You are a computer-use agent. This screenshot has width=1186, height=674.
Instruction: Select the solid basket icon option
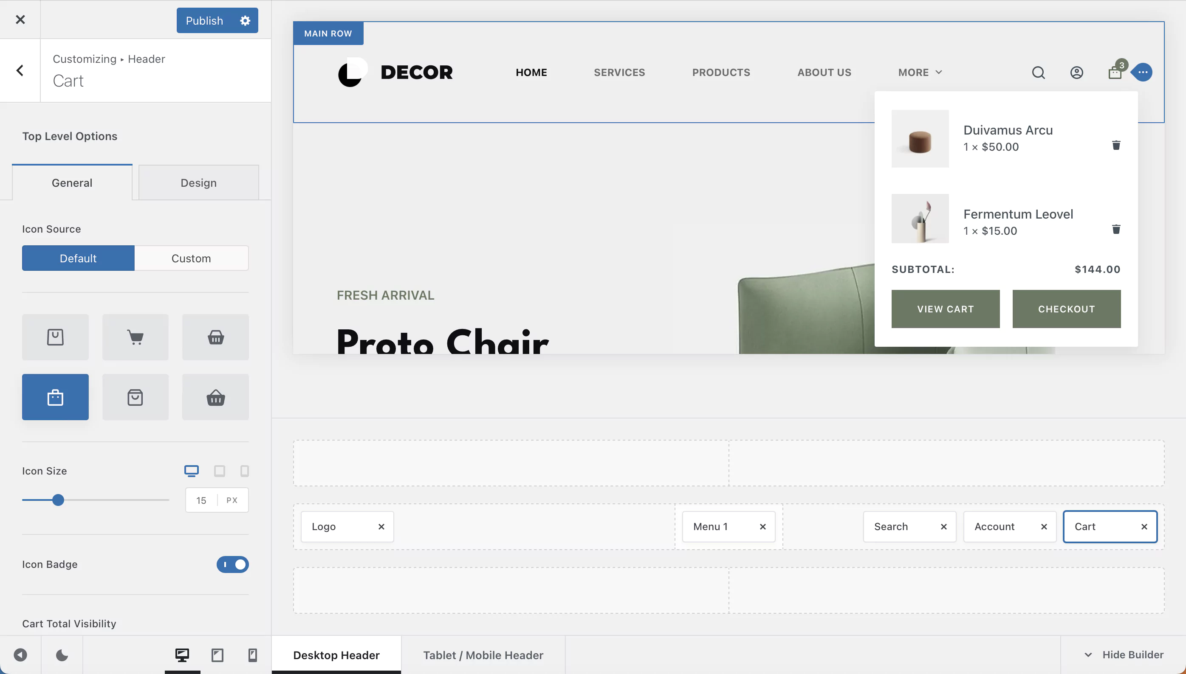tap(215, 397)
